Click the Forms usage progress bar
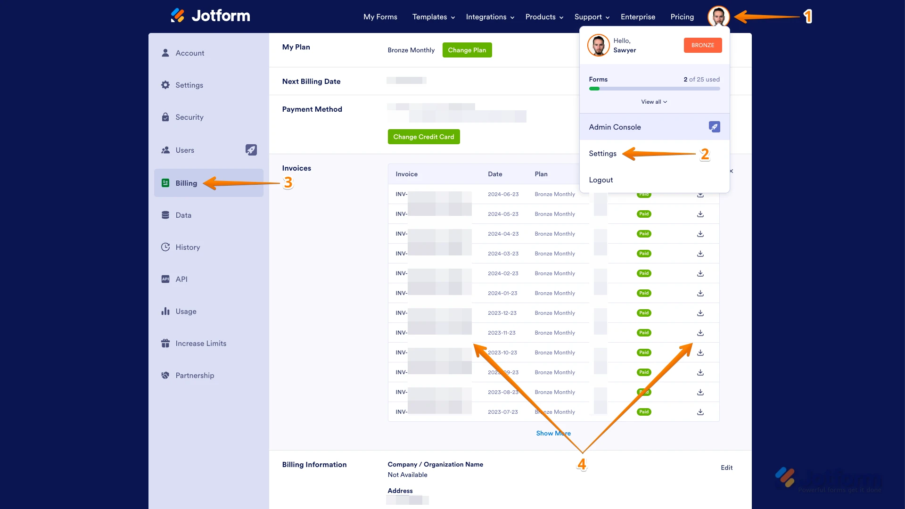Image resolution: width=905 pixels, height=509 pixels. (x=654, y=89)
